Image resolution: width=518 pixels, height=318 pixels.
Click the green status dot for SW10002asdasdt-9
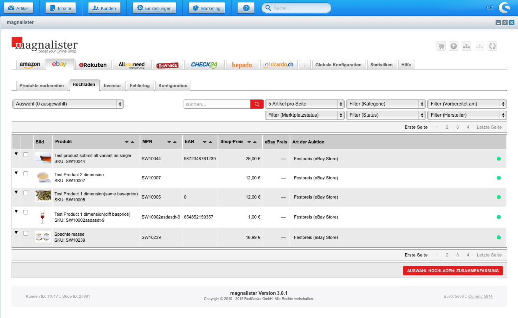(499, 217)
